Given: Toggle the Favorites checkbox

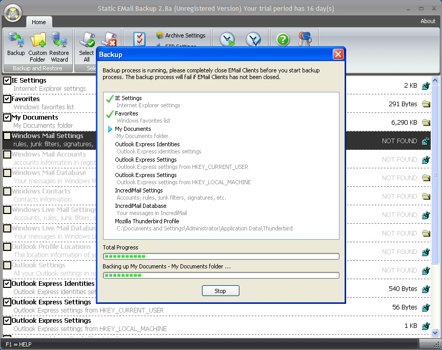Looking at the screenshot, I should tap(7, 99).
